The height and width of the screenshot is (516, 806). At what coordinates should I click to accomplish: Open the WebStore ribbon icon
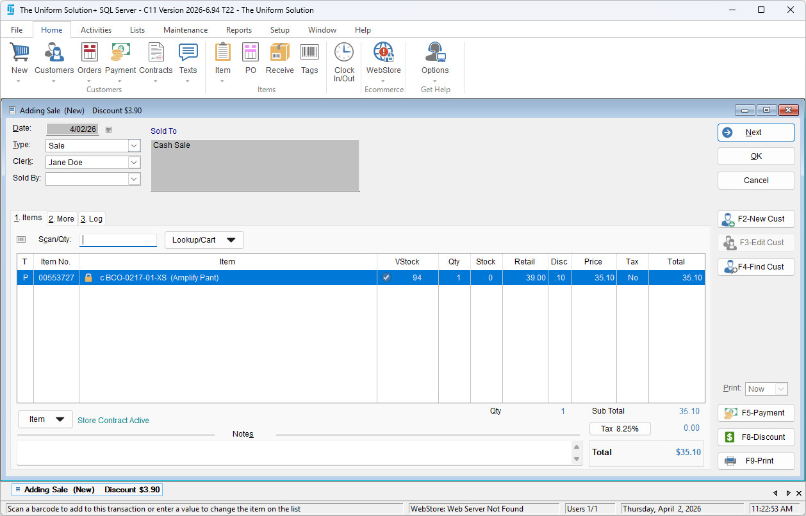(x=383, y=53)
